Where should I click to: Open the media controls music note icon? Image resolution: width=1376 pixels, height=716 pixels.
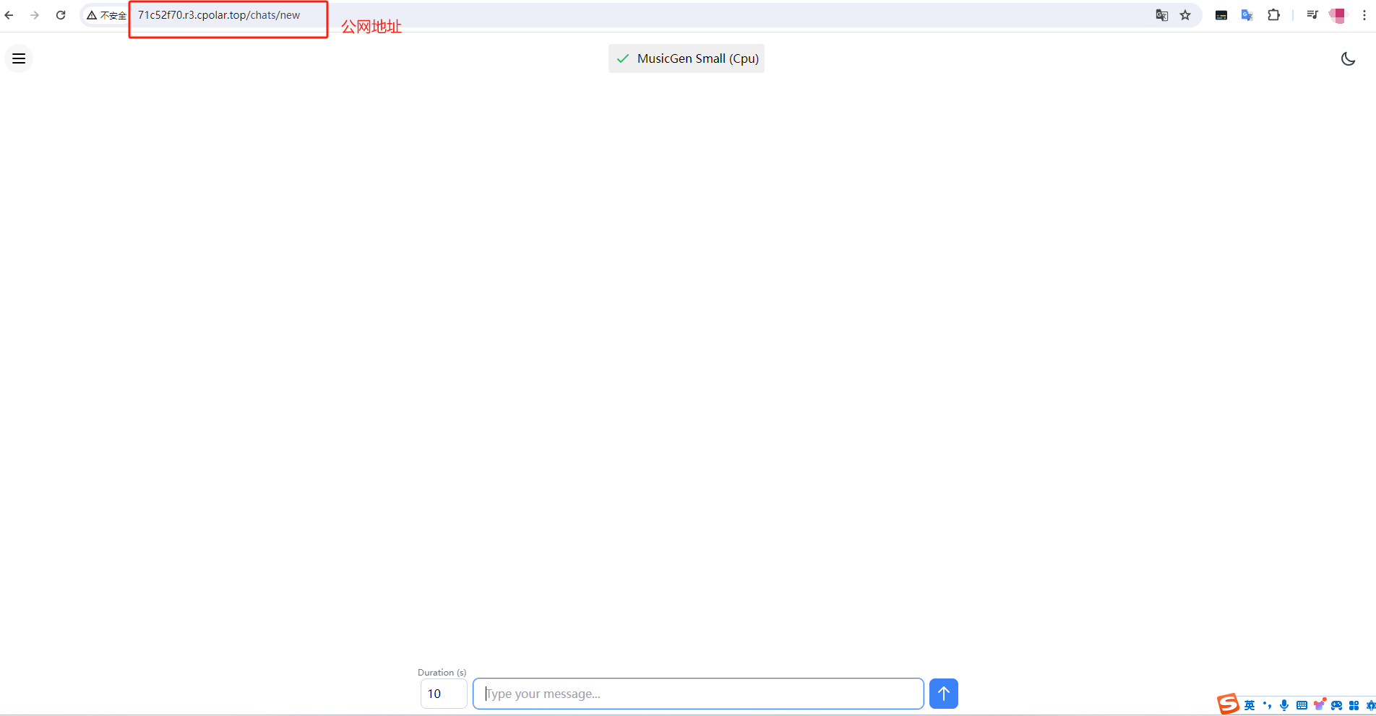[x=1312, y=15]
